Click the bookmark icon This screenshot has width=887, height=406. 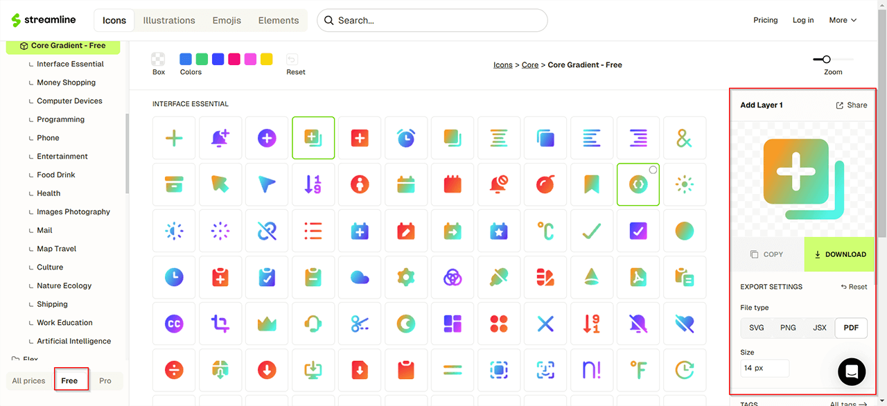tap(591, 184)
